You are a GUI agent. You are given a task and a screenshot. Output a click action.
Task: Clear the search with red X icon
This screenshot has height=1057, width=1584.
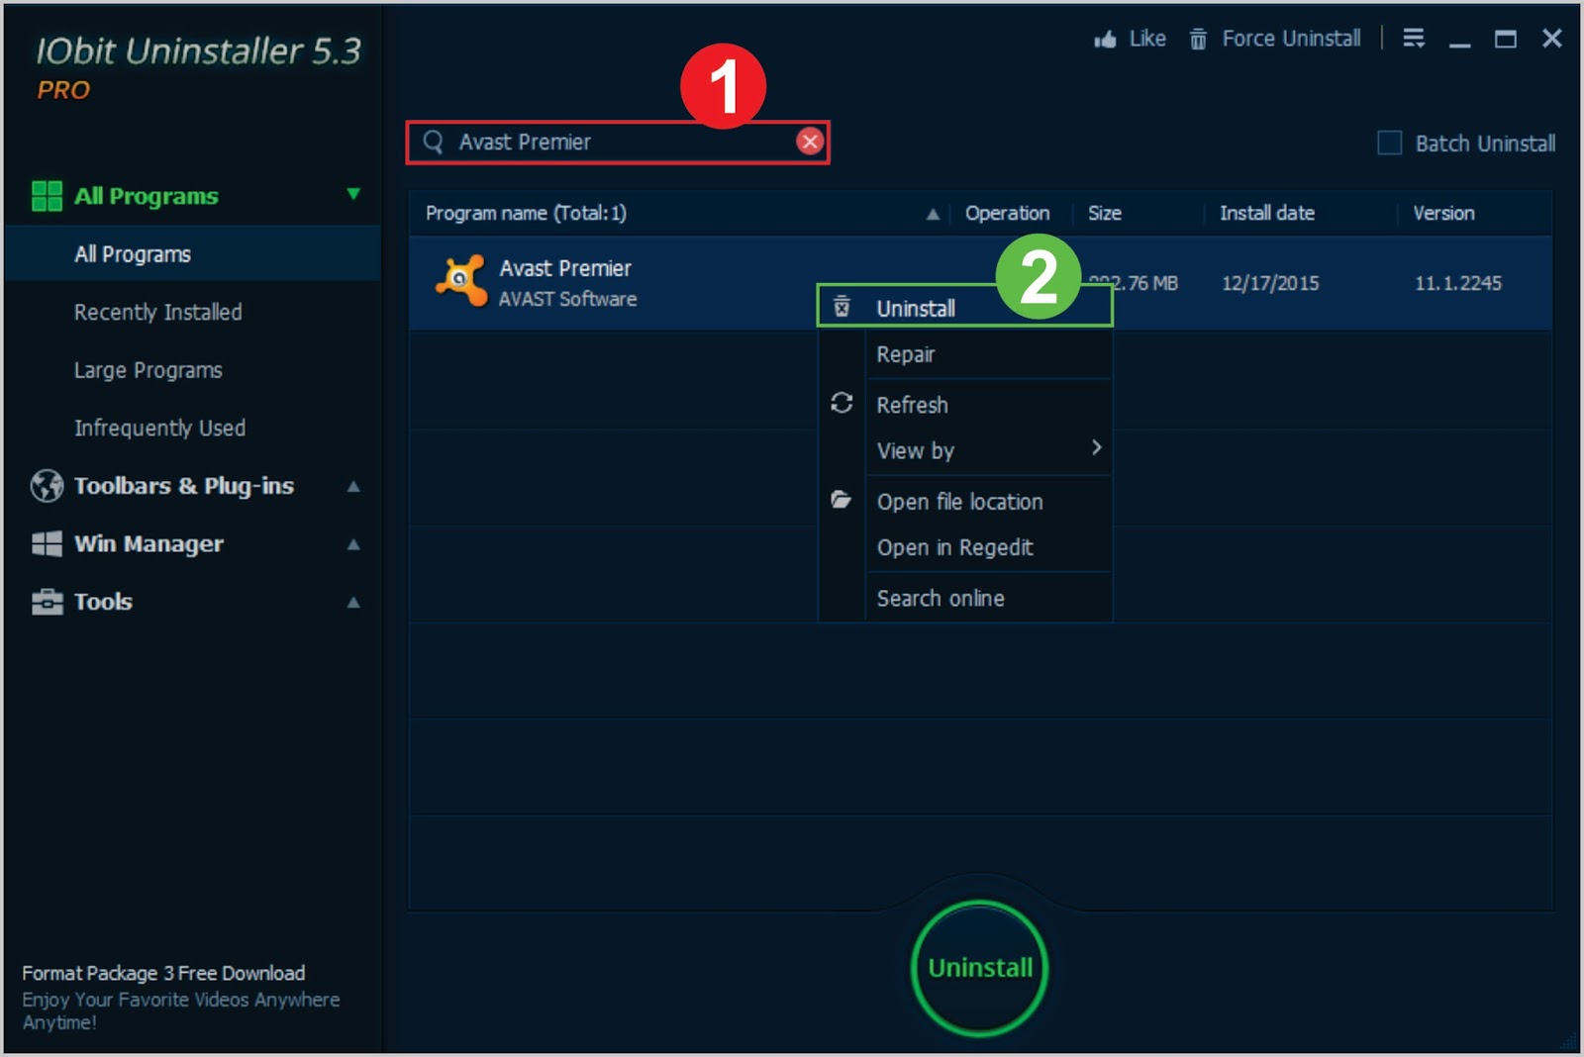point(810,142)
